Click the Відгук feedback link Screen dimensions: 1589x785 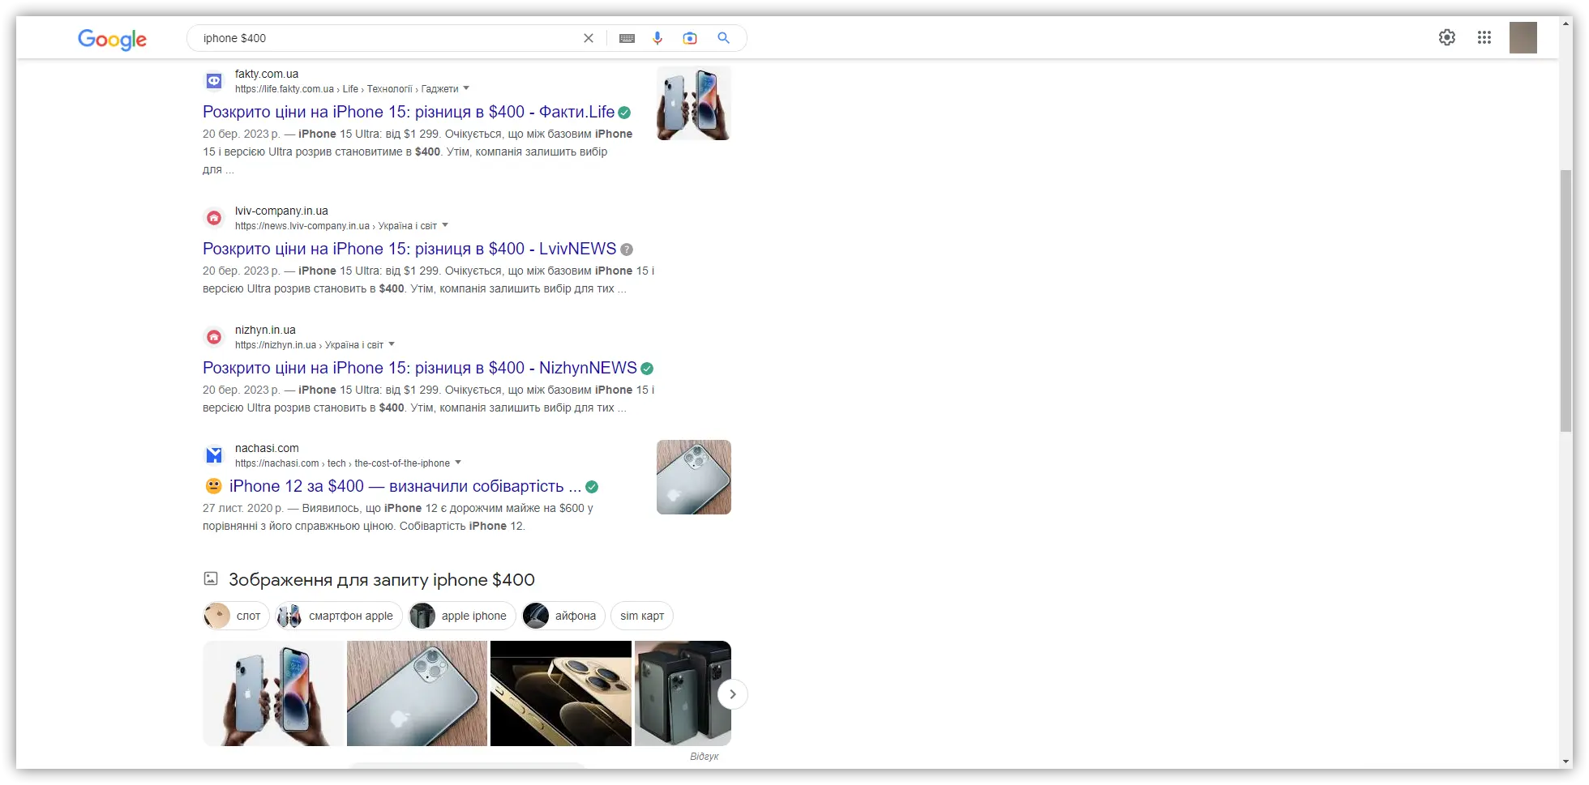(x=705, y=757)
